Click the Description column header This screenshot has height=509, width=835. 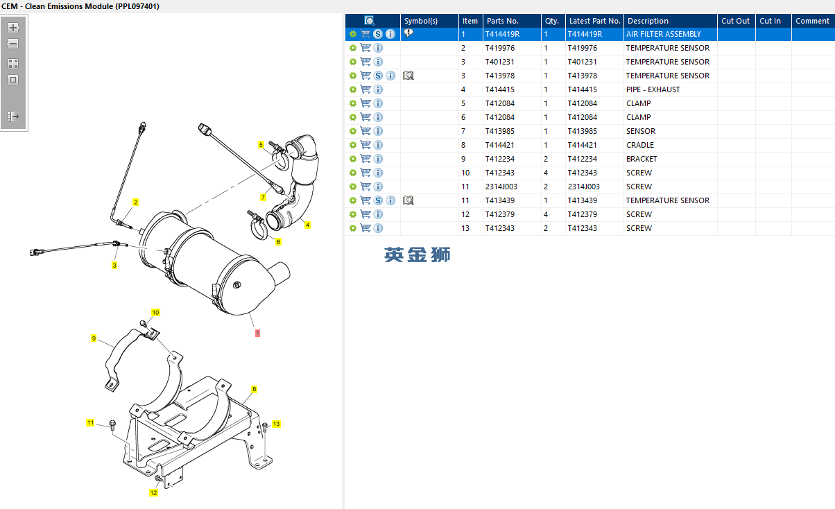647,21
